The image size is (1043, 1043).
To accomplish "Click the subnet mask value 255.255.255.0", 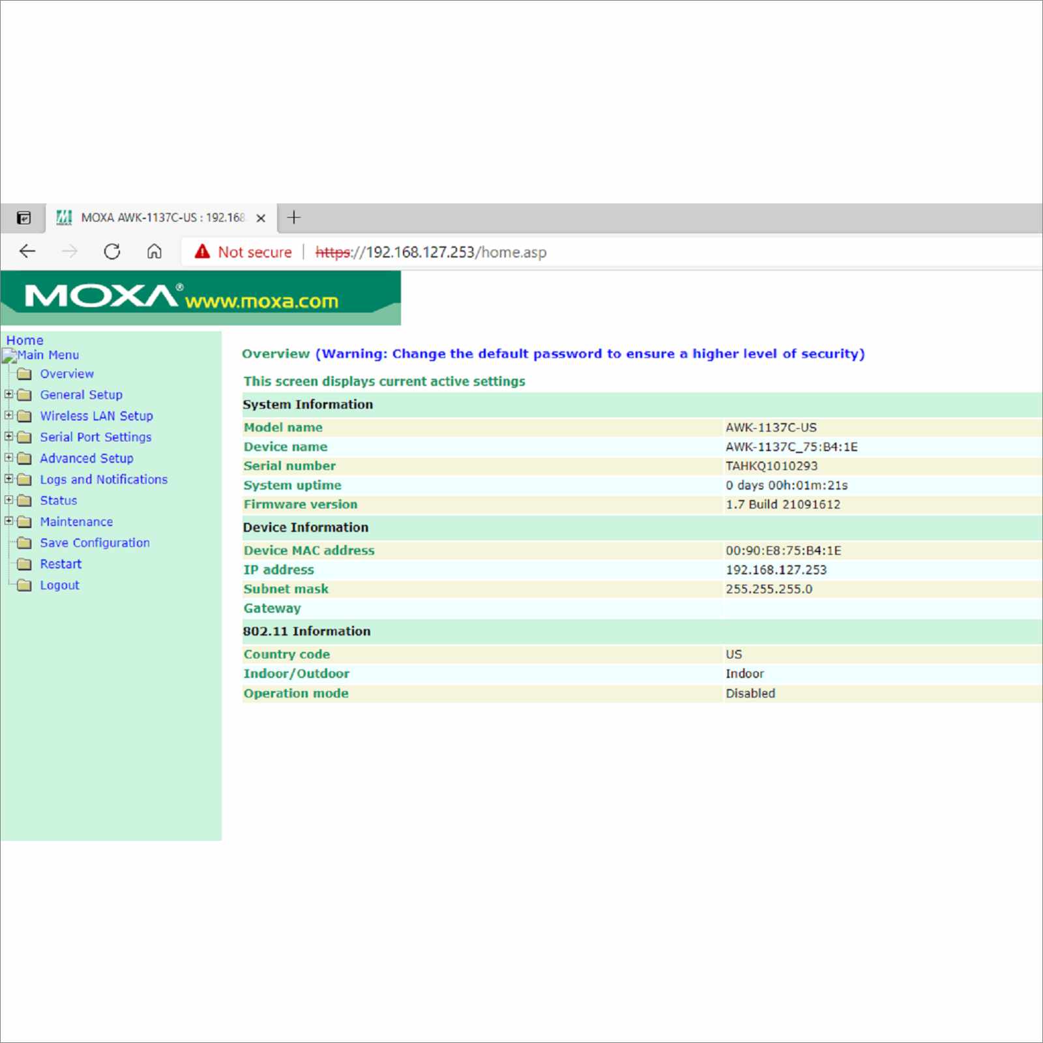I will pos(769,589).
